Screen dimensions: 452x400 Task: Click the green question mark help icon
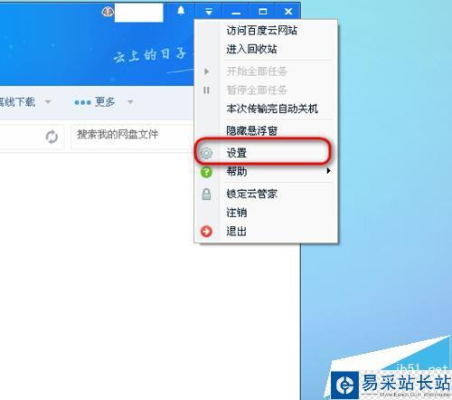point(206,172)
